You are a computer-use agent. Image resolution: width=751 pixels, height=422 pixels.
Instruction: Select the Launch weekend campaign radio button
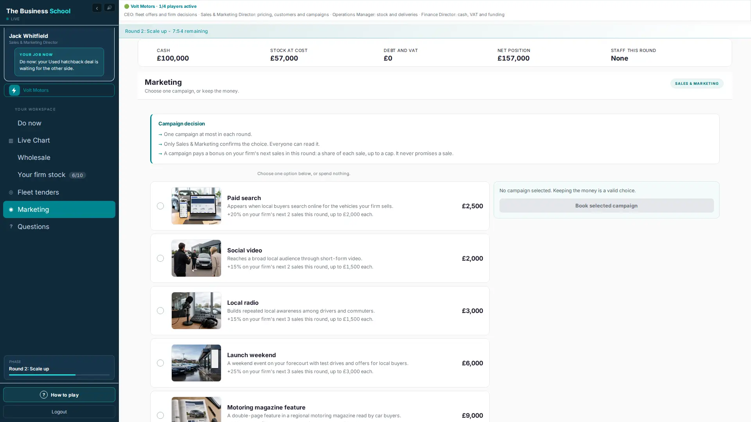click(160, 363)
